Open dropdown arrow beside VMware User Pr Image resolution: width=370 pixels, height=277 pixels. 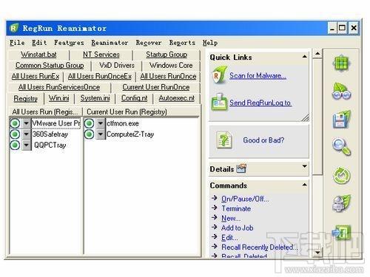point(26,123)
